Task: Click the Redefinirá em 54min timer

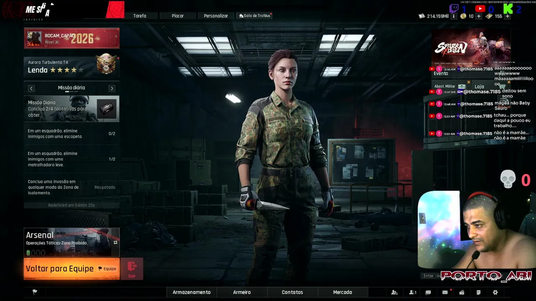Action: click(x=72, y=205)
